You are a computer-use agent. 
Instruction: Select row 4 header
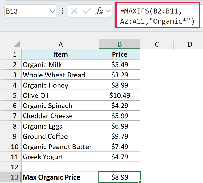click(11, 85)
